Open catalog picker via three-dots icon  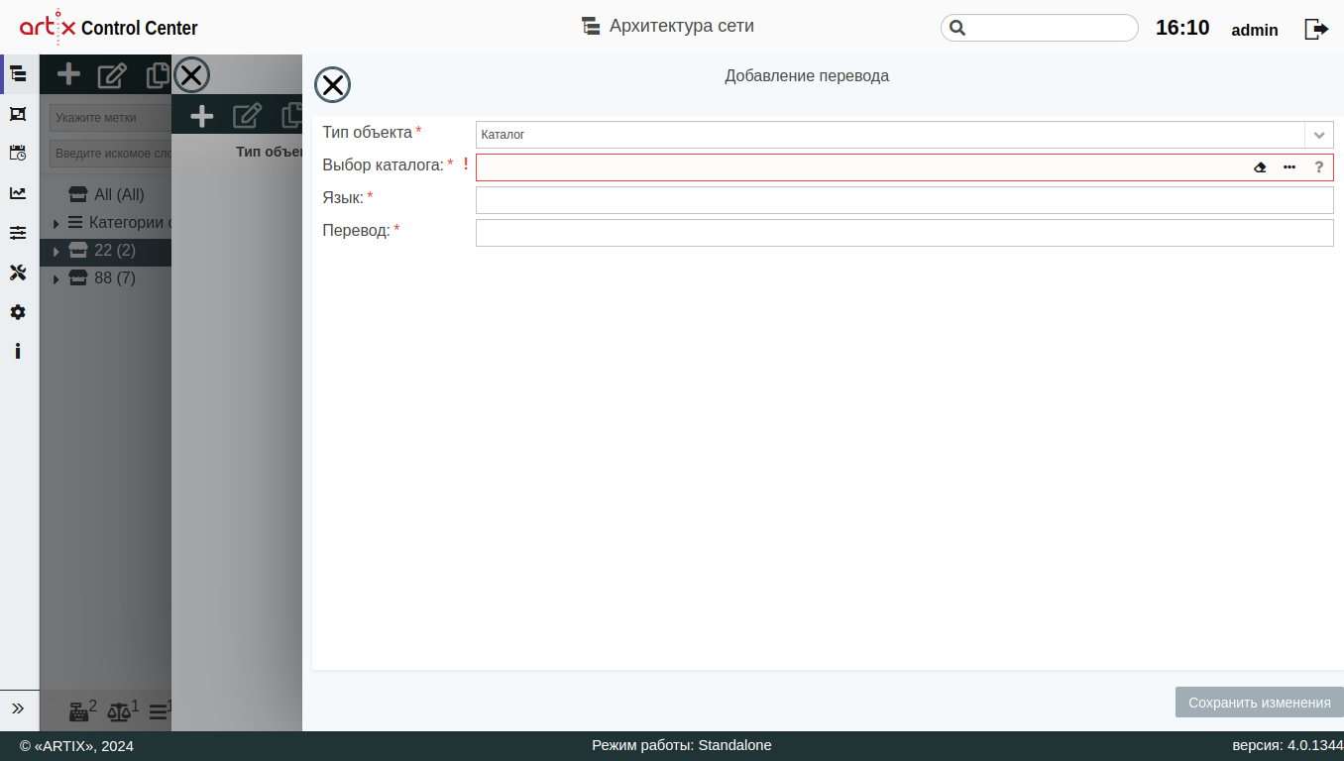(1288, 167)
